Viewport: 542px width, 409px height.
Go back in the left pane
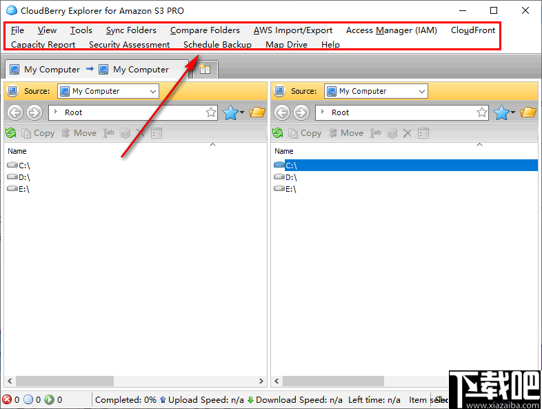pos(15,112)
